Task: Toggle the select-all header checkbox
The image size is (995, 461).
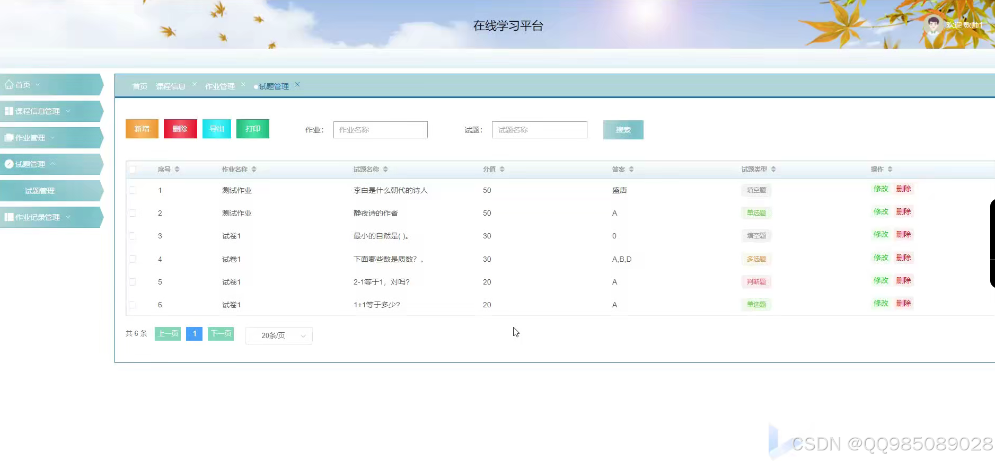Action: [133, 170]
